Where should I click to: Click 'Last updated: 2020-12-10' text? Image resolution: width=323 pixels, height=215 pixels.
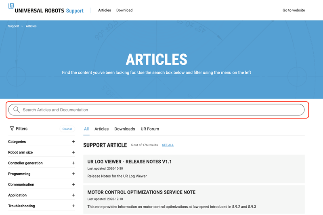click(105, 199)
